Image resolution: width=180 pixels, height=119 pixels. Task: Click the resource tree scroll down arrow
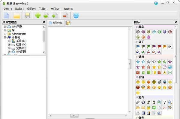pos(44,52)
